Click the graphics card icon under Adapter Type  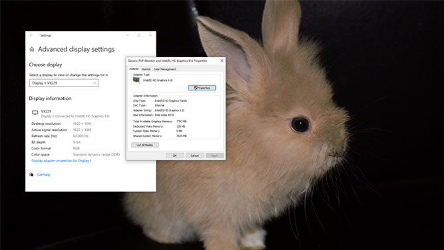tap(136, 80)
